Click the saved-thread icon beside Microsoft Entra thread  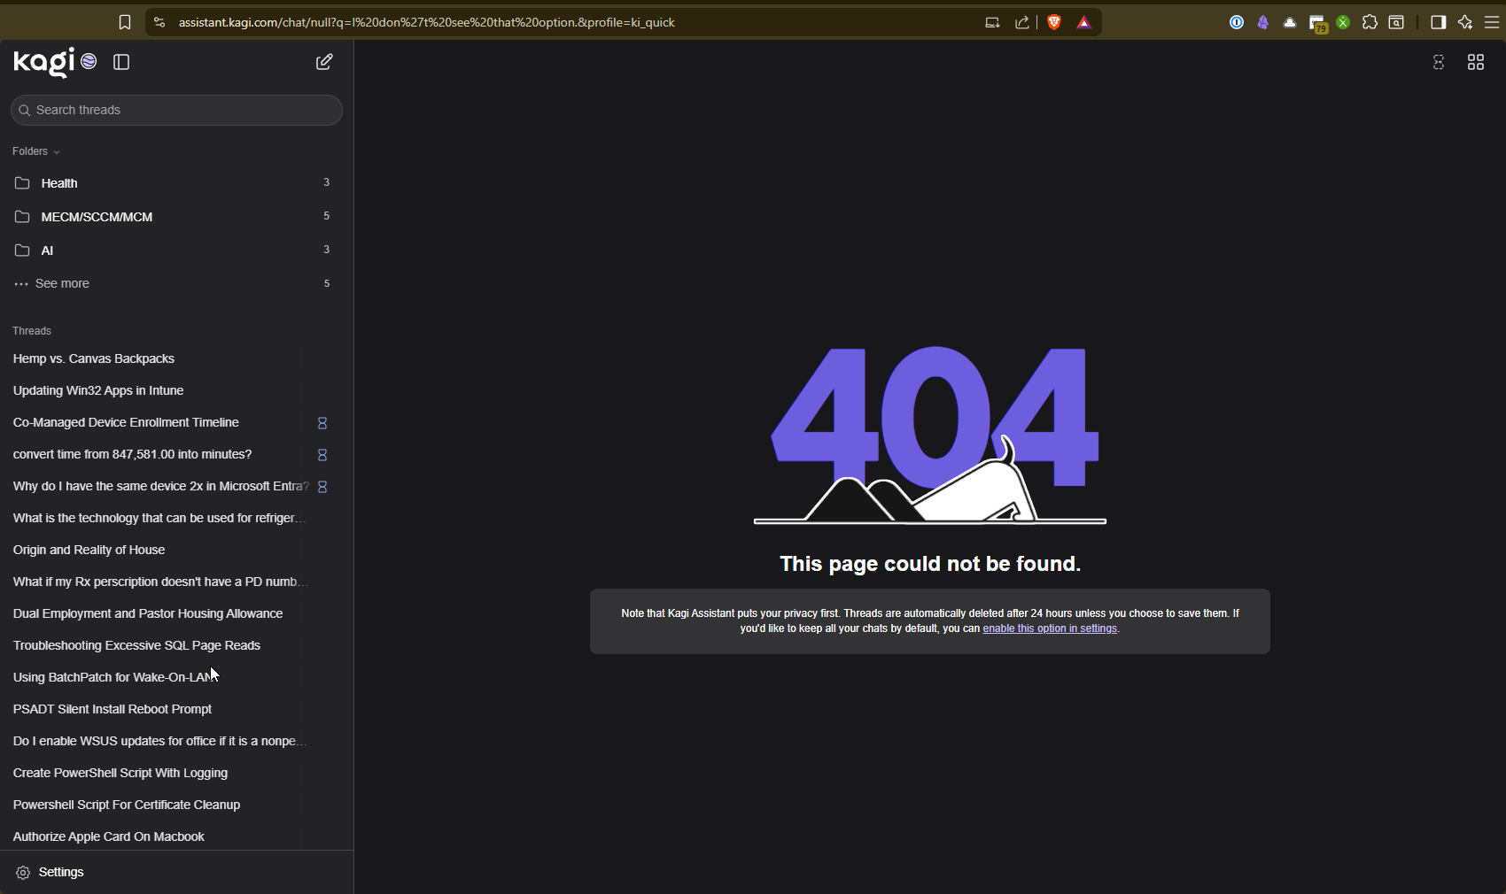point(322,487)
